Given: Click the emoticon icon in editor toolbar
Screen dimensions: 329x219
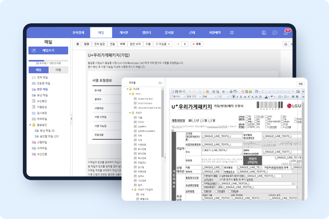Looking at the screenshot, I should coord(243,92).
